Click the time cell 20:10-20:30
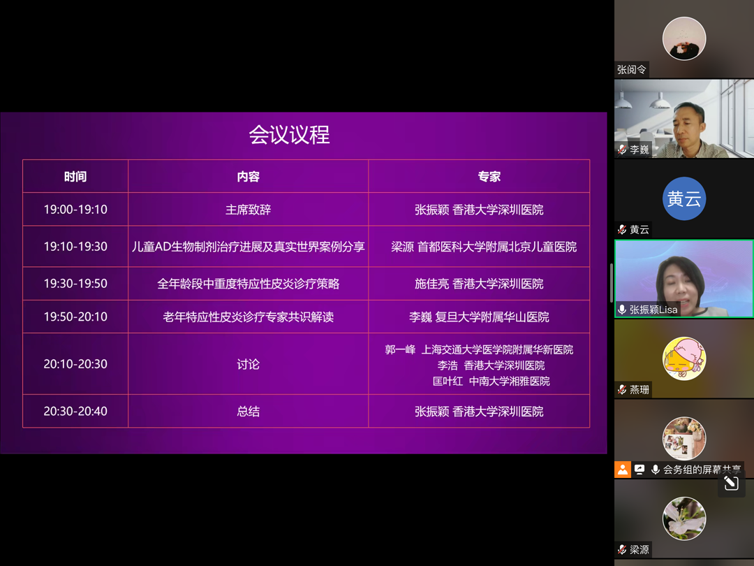This screenshot has width=754, height=566. pyautogui.click(x=75, y=364)
